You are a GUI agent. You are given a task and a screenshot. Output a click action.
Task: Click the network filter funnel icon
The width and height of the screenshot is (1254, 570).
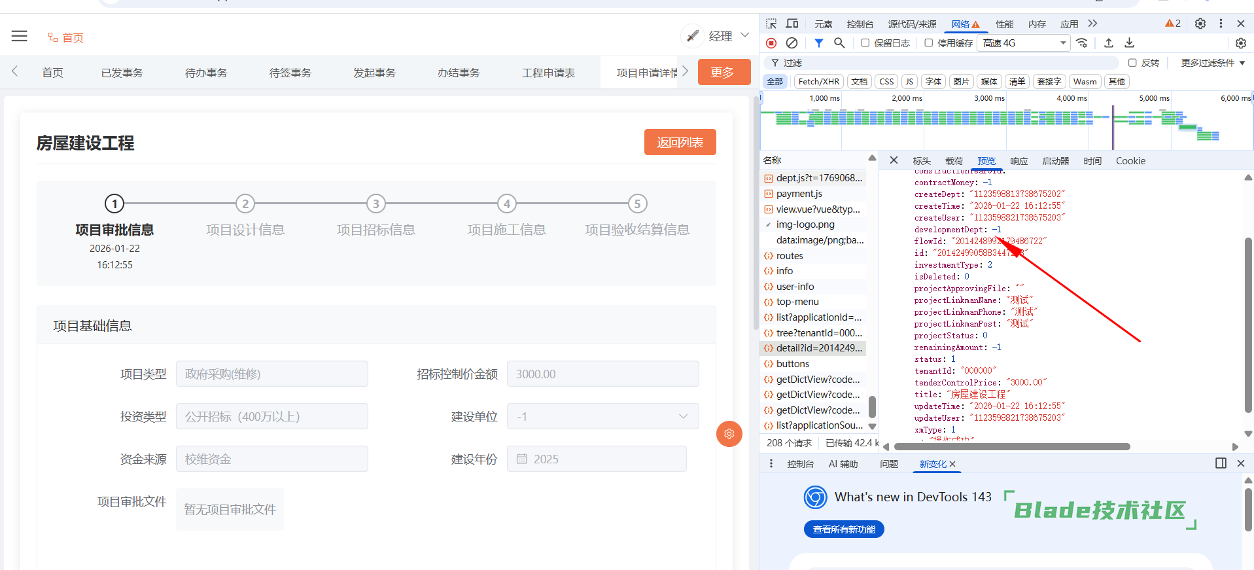point(818,43)
